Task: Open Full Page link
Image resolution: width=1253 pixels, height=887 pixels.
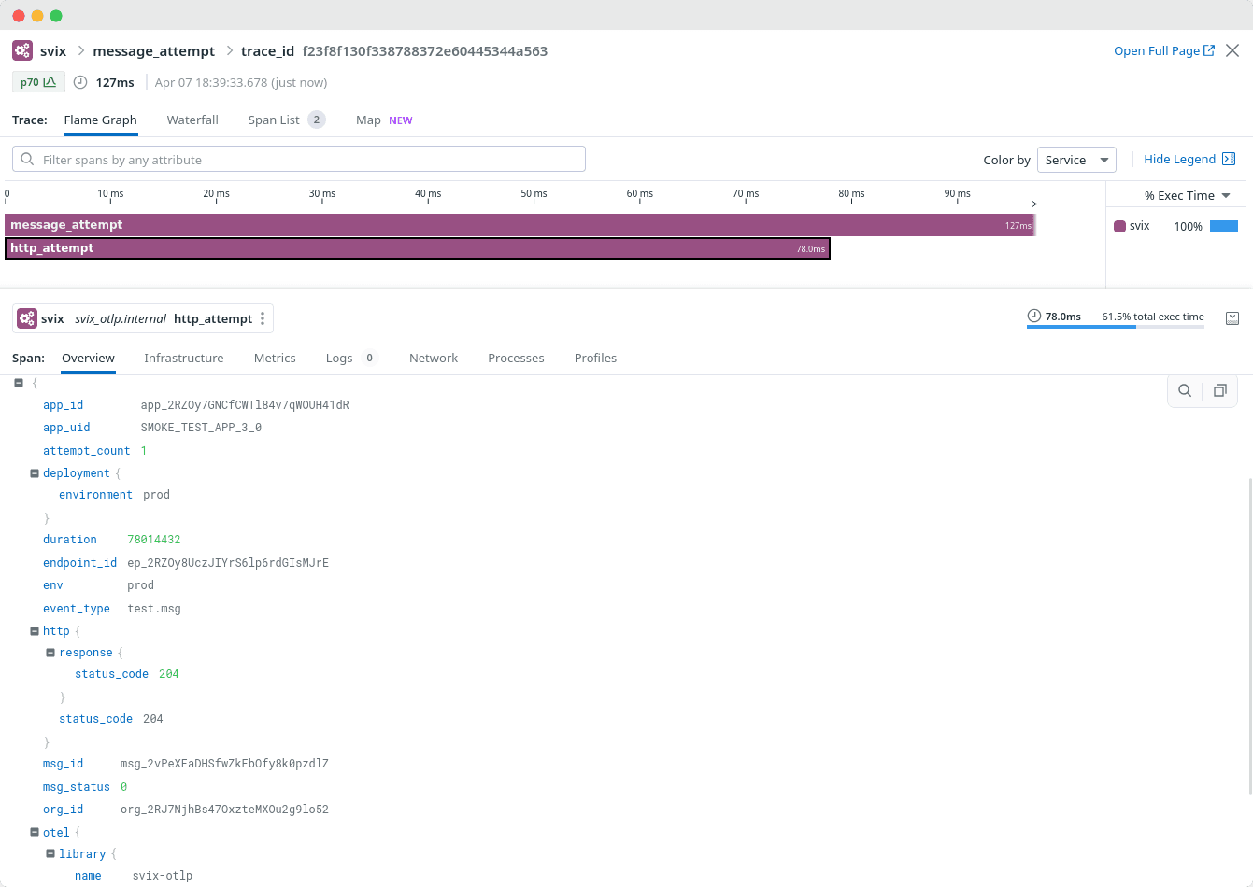Action: 1163,50
